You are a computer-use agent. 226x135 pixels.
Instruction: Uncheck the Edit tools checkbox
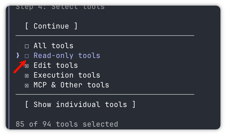[x=27, y=66]
